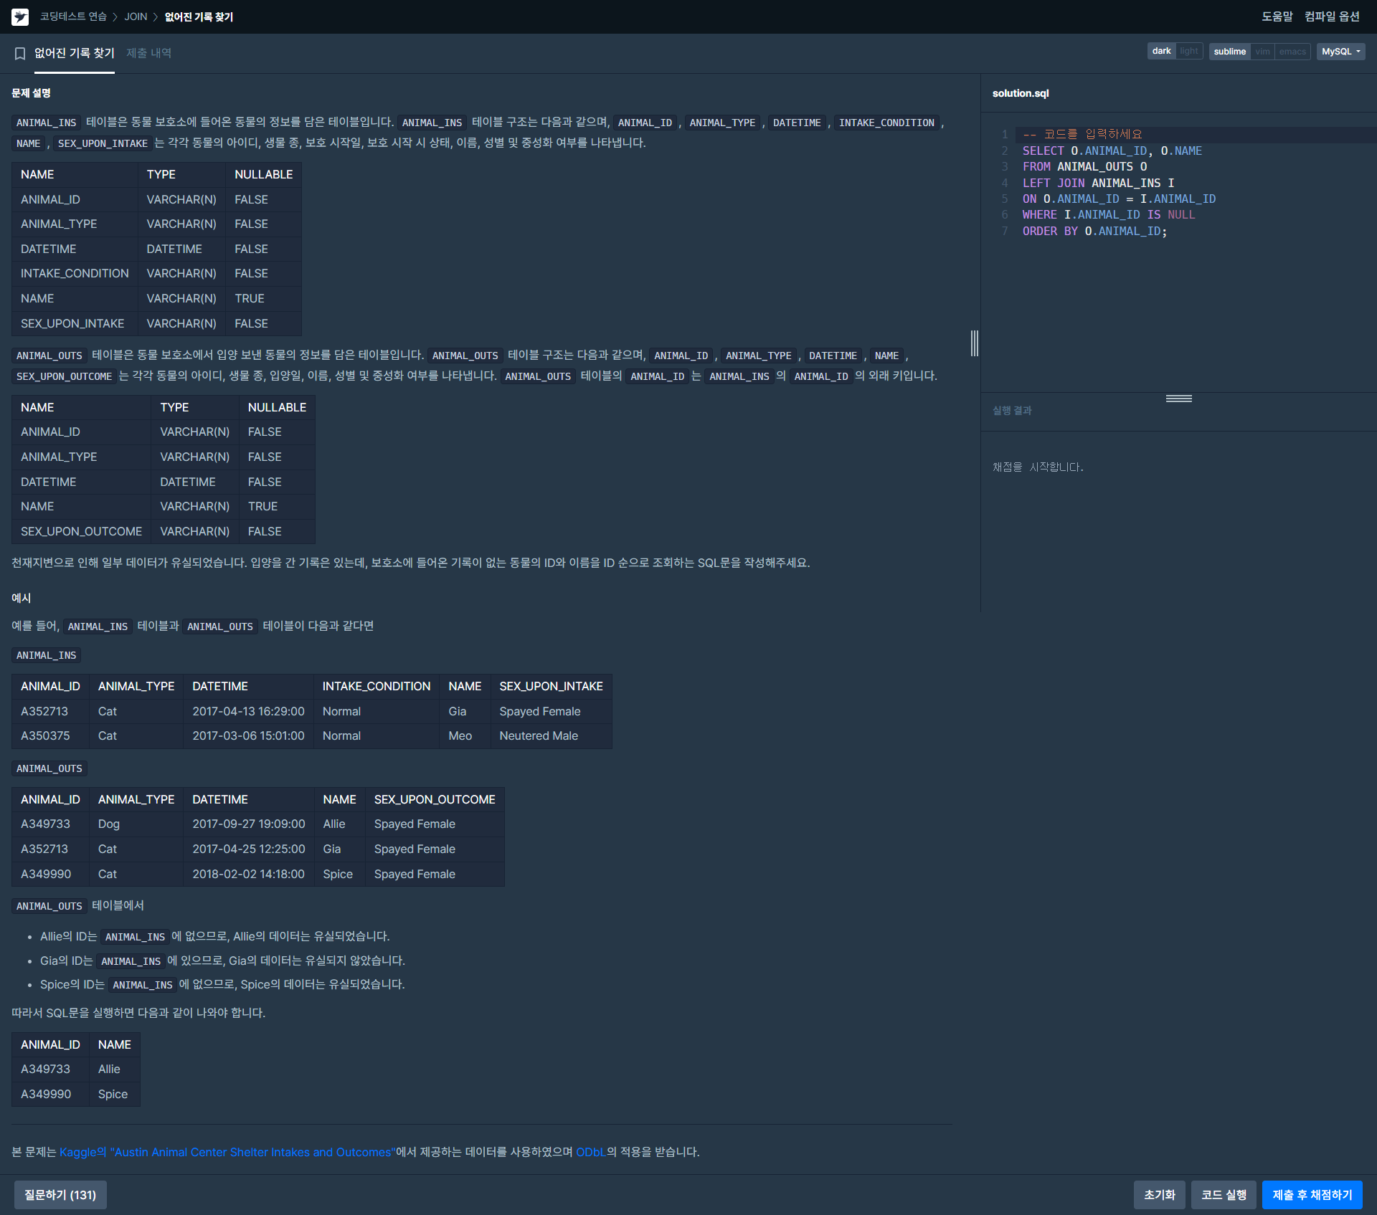This screenshot has height=1215, width=1377.
Task: Click the 코드 실행 run button
Action: pyautogui.click(x=1224, y=1195)
